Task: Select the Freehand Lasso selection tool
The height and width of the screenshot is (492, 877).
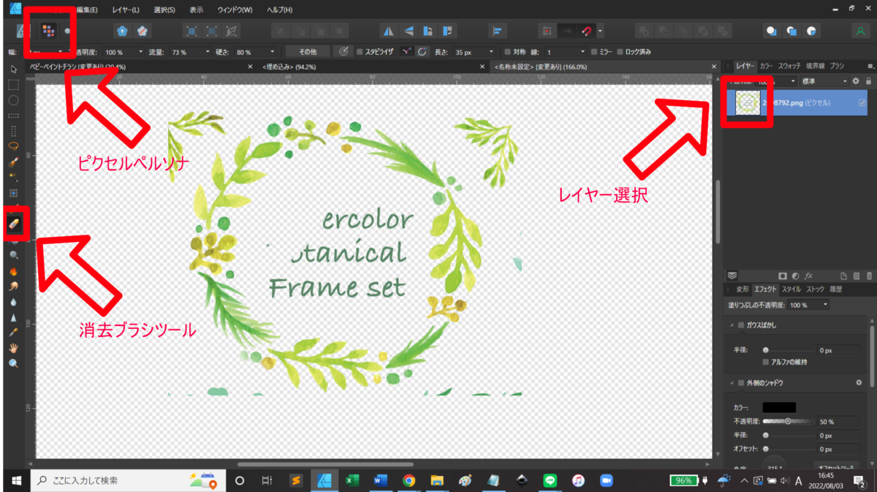Action: tap(13, 145)
